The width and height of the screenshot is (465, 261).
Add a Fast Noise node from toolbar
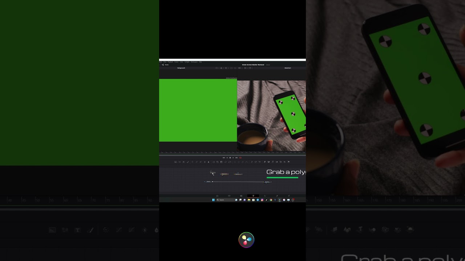click(x=179, y=162)
